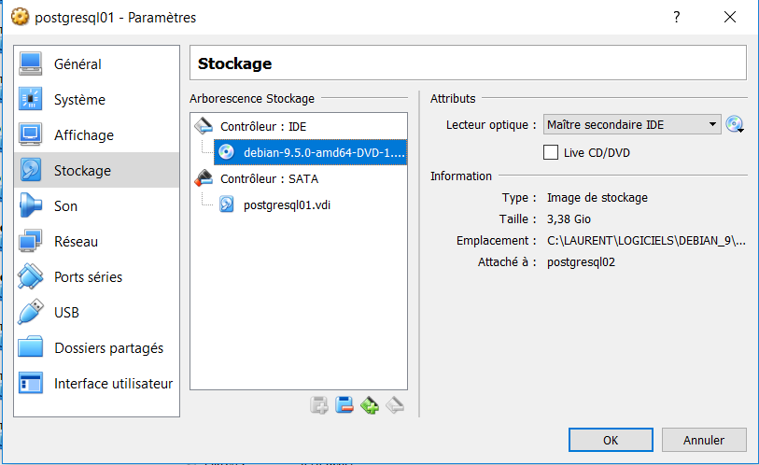This screenshot has height=465, width=759.
Task: Enable the Live CD/DVD checkbox
Action: tap(551, 152)
